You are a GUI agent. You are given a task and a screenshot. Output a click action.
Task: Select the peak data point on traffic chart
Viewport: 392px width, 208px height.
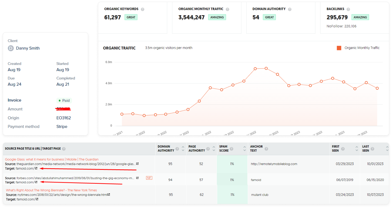tap(266, 68)
